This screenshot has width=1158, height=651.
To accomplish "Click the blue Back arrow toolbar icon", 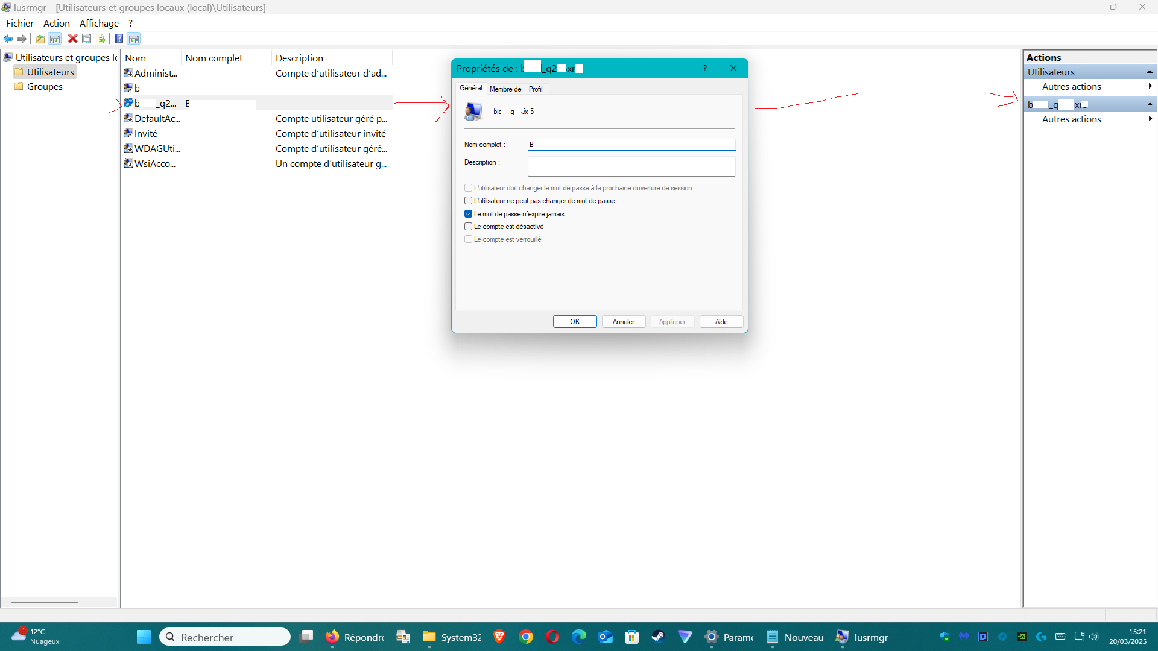I will [8, 39].
